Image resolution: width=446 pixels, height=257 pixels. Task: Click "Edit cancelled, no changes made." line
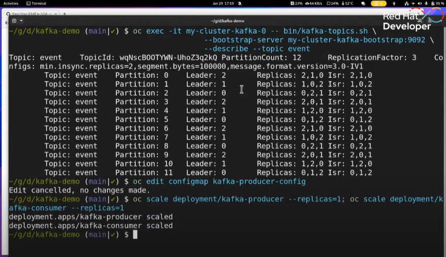pos(79,190)
